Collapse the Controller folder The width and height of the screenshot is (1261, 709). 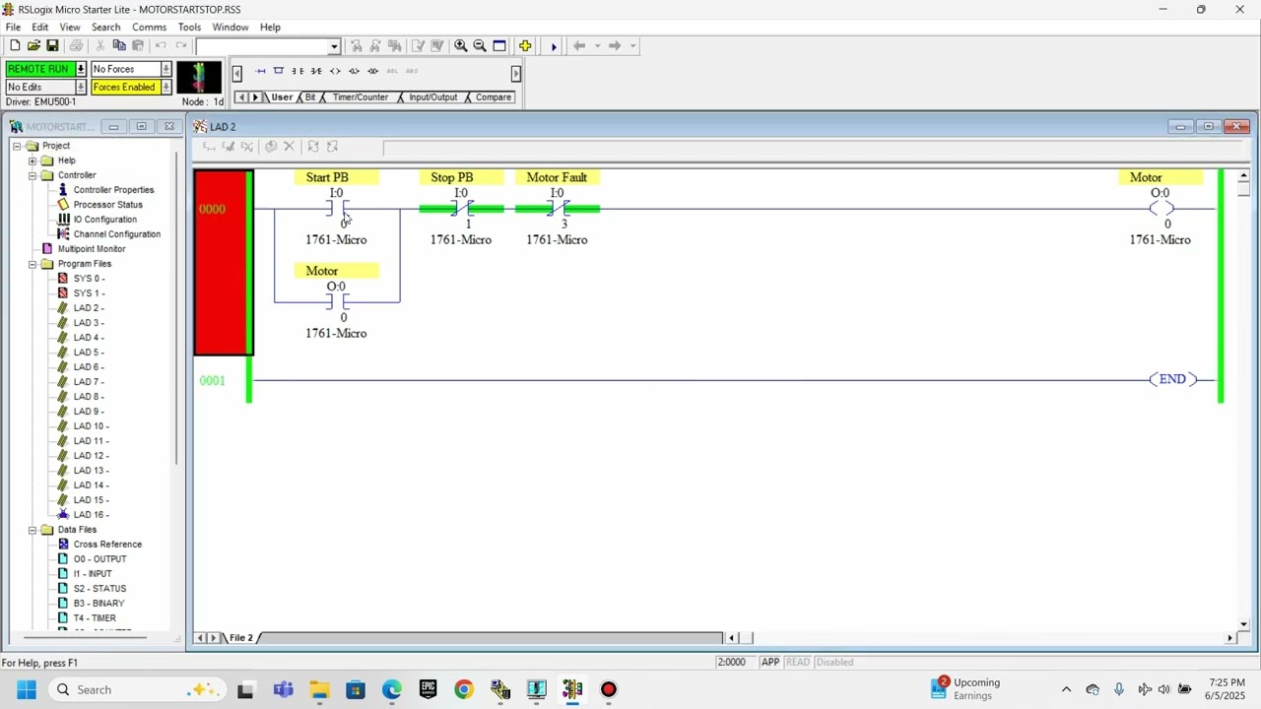tap(33, 175)
